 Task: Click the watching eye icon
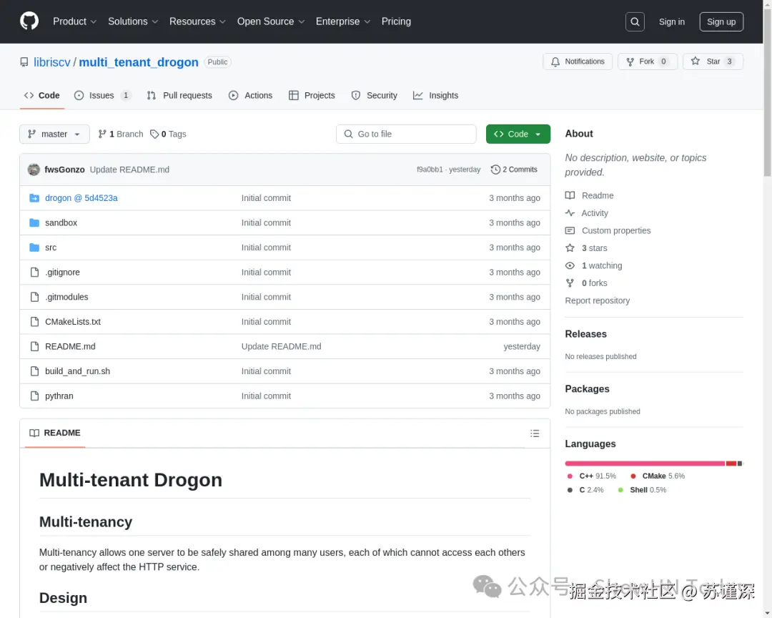(x=570, y=265)
